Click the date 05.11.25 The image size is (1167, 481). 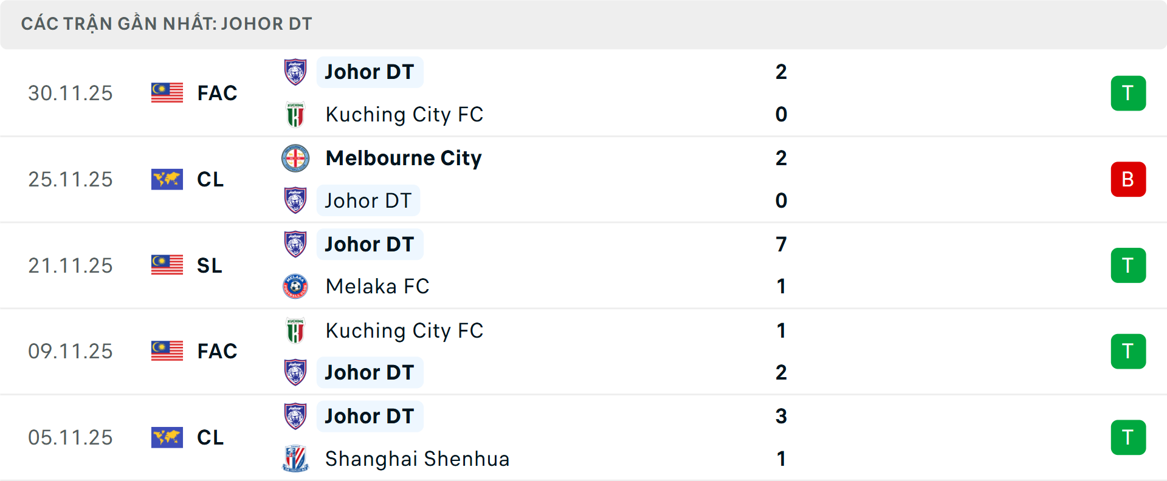(x=70, y=437)
